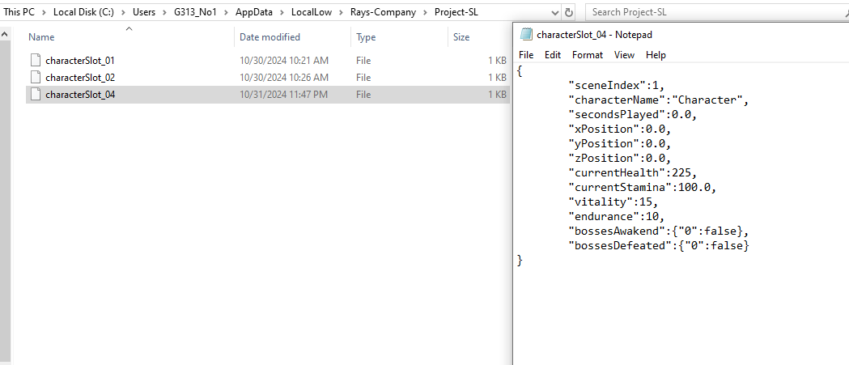Click the characterSlot_04 - Notepad title text
Viewport: 849px width, 365px height.
(x=594, y=35)
